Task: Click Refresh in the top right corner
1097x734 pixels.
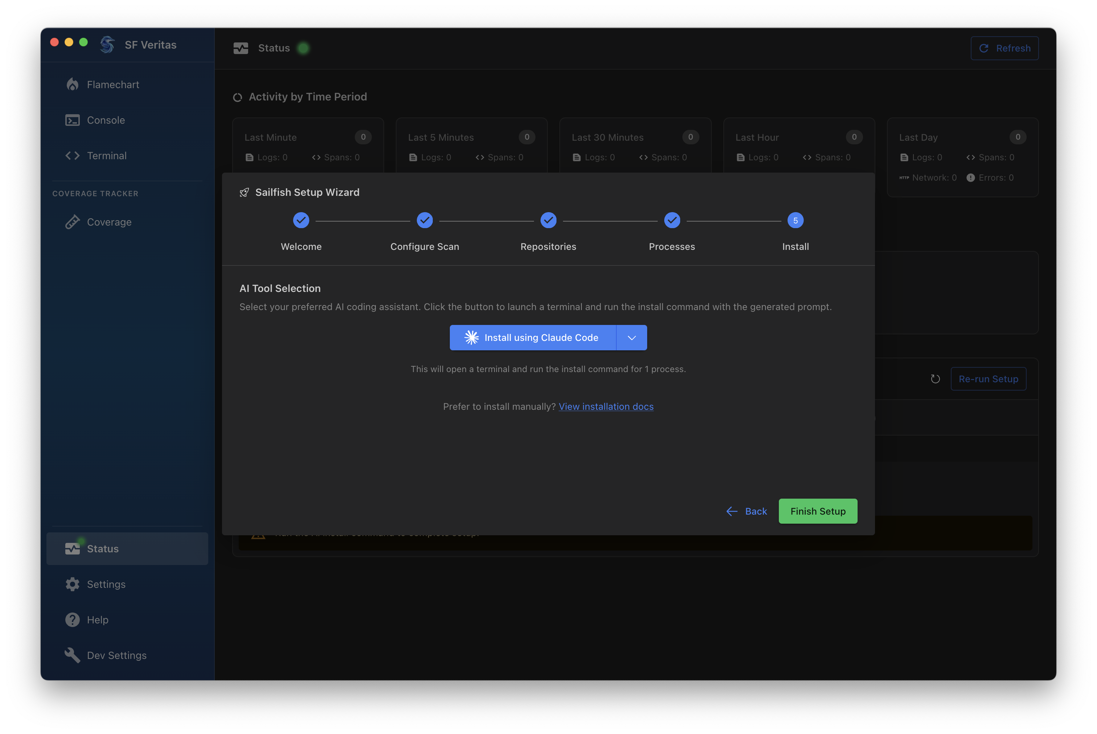Action: coord(1004,48)
